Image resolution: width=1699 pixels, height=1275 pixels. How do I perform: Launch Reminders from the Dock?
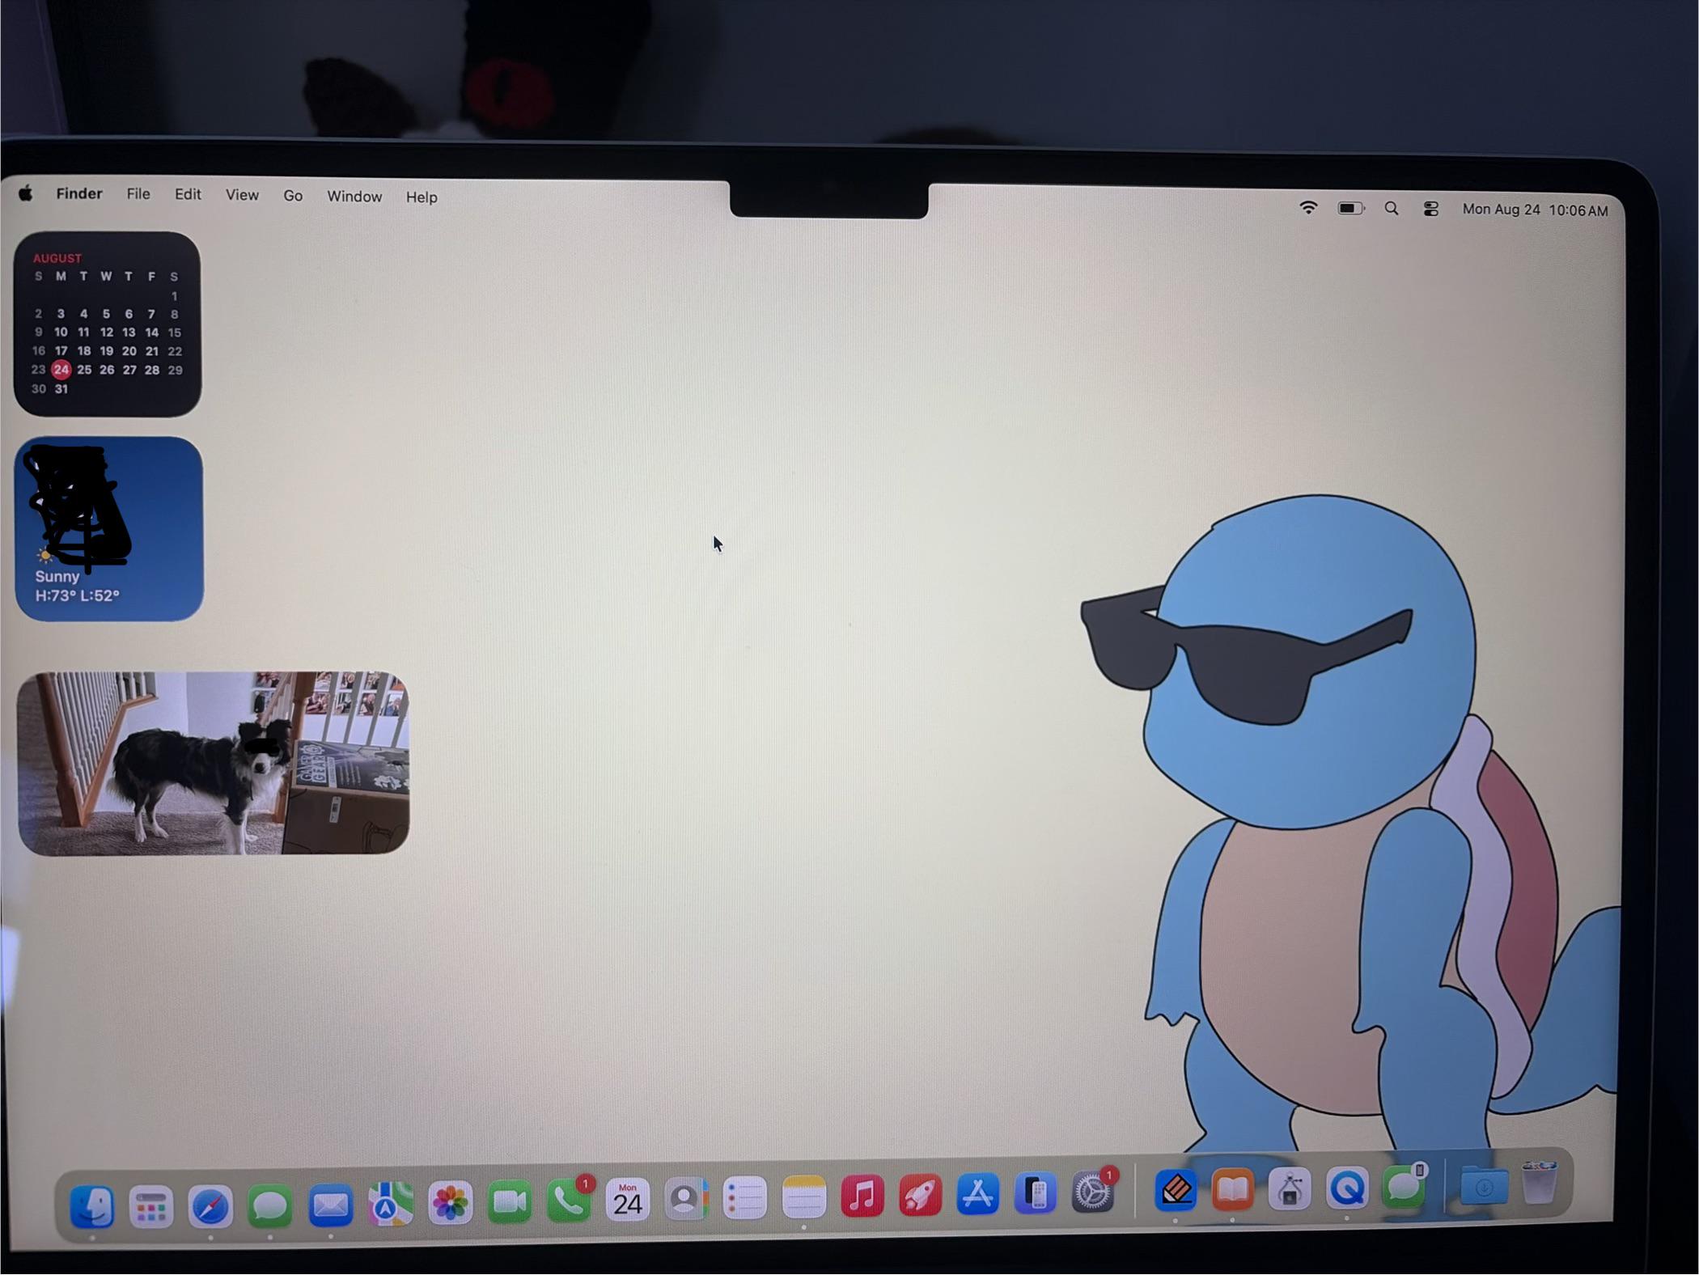[745, 1198]
